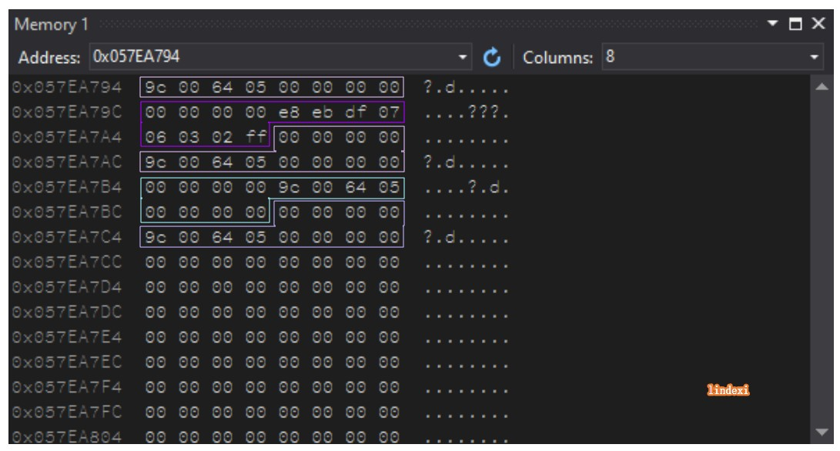Select the Memory 1 title tab

point(52,24)
